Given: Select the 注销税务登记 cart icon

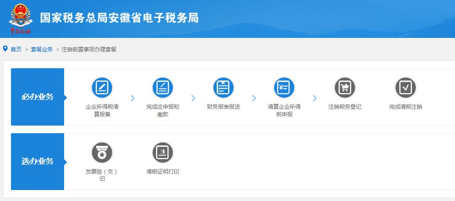Looking at the screenshot, I should (x=345, y=88).
